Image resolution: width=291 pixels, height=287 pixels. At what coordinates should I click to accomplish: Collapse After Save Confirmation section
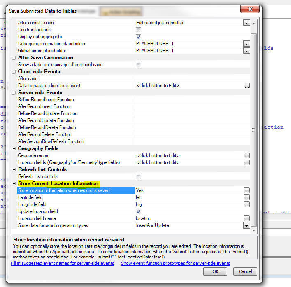coord(14,58)
